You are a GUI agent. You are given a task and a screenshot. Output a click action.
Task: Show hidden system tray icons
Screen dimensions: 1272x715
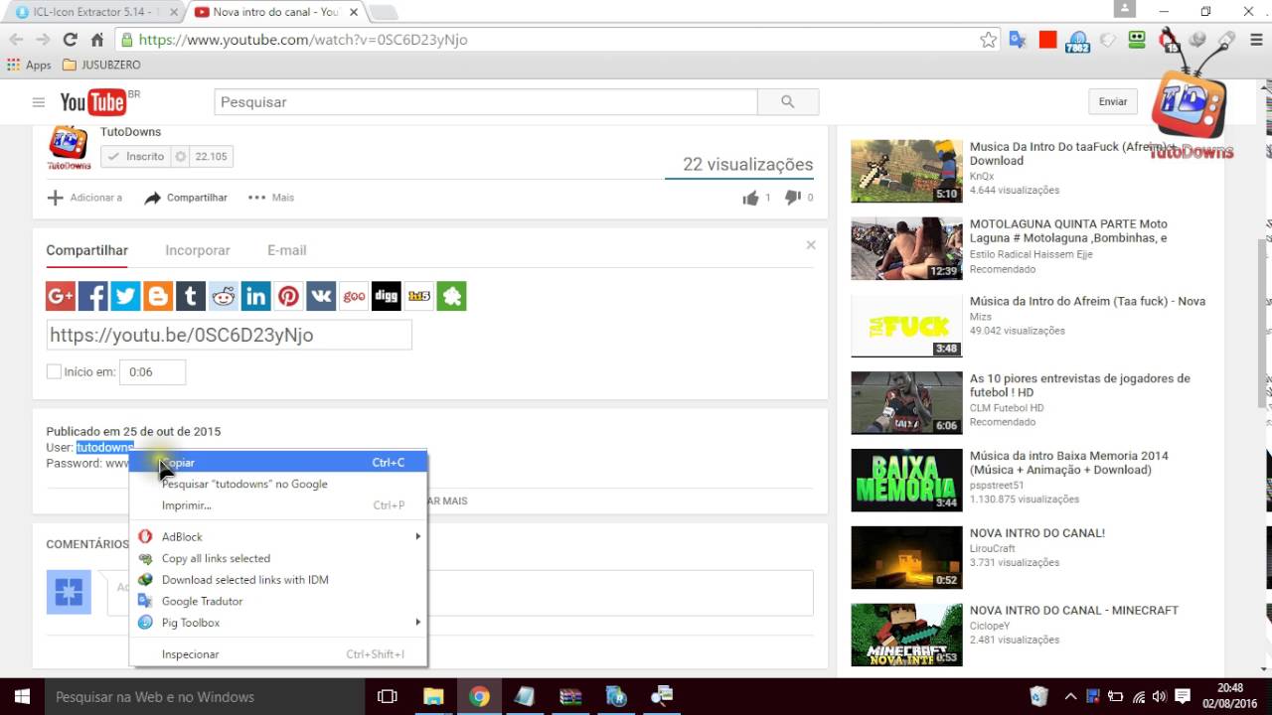(x=1069, y=697)
